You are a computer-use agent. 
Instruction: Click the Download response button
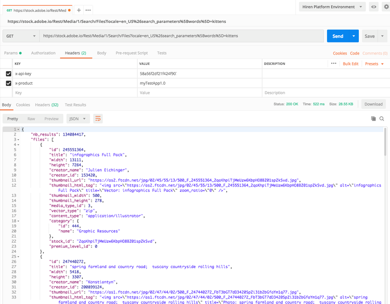tap(373, 104)
